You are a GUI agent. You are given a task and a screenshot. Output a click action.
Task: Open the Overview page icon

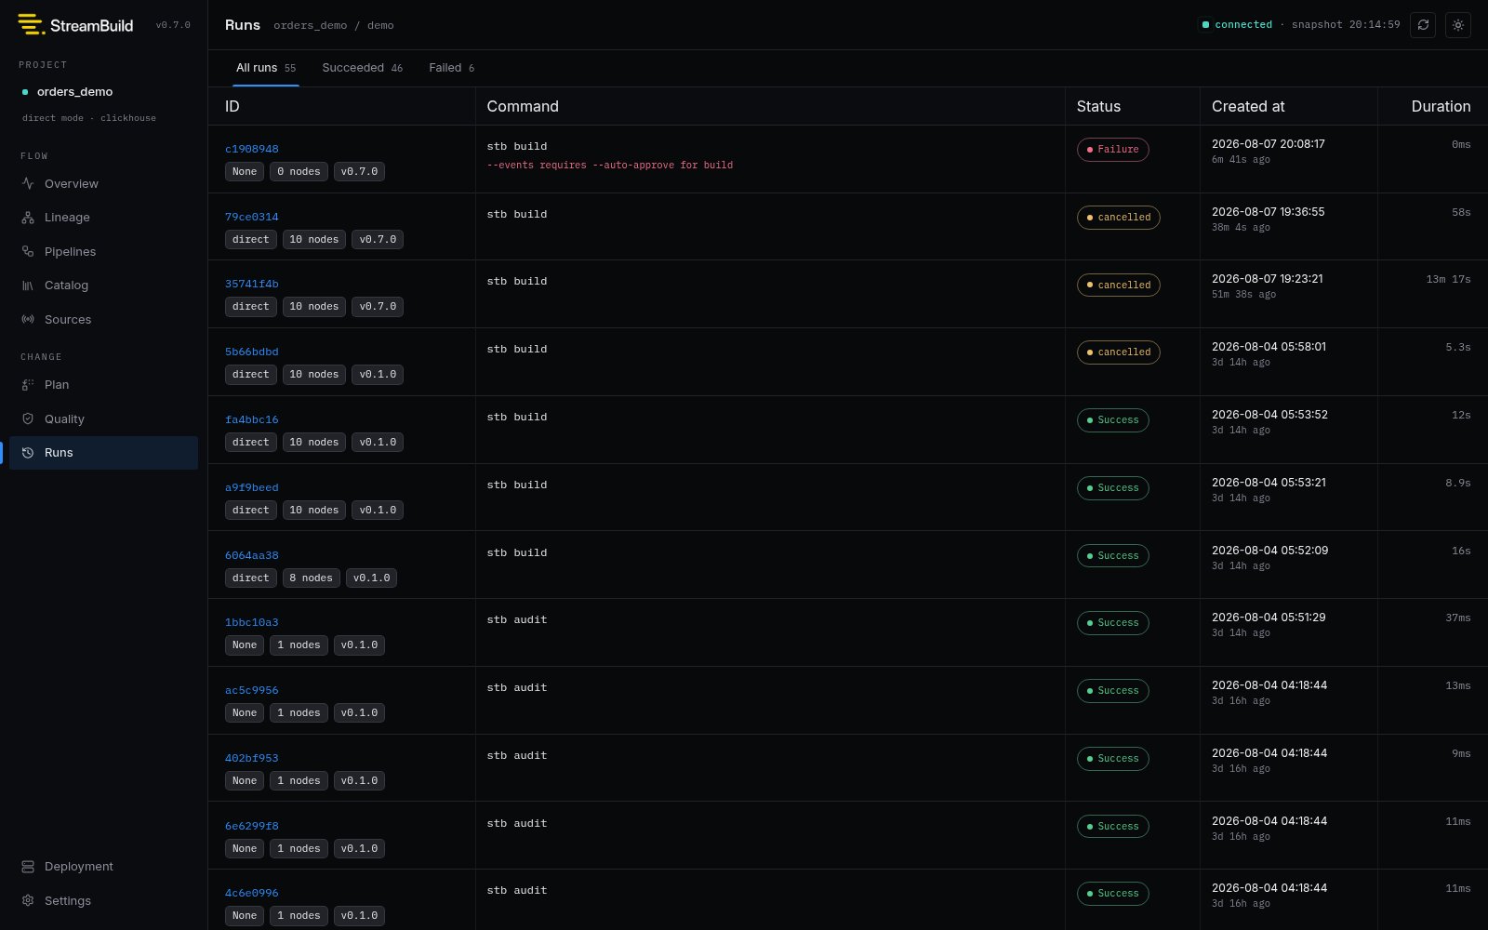click(x=28, y=183)
